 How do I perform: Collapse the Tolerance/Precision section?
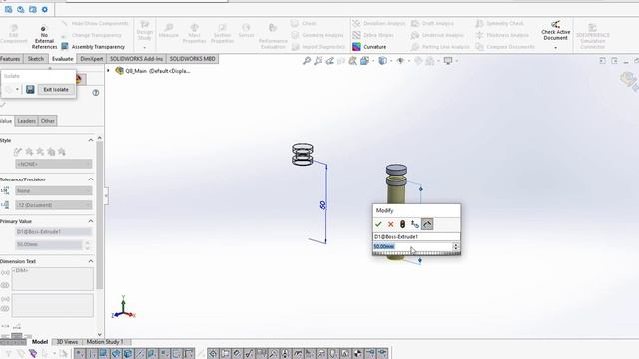(91, 179)
